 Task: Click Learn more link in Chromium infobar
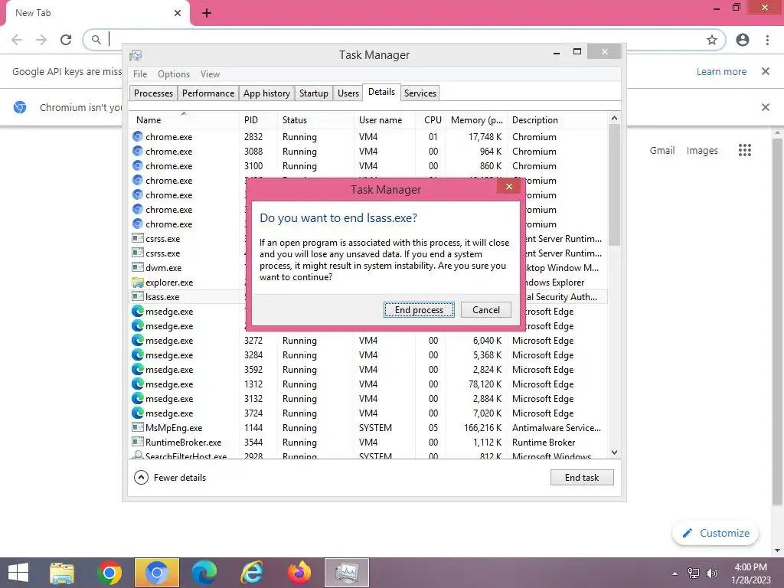721,71
